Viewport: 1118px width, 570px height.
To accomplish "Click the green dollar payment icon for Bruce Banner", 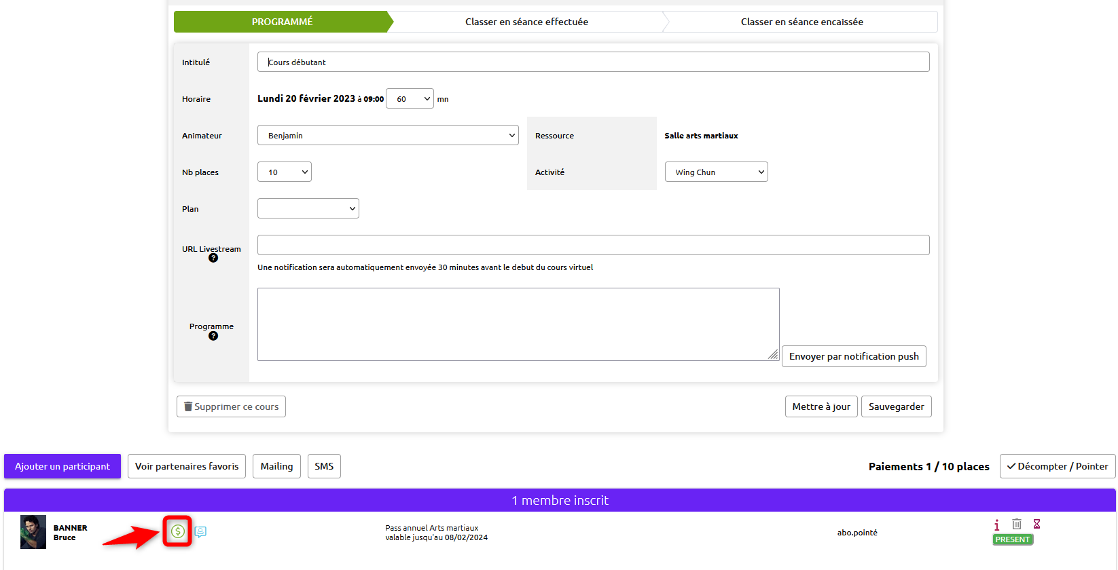I will 178,531.
